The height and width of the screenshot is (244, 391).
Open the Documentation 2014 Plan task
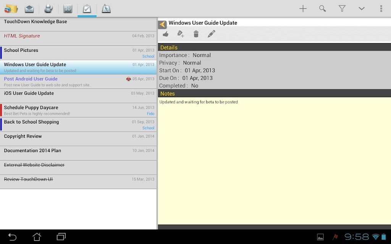pyautogui.click(x=78, y=153)
